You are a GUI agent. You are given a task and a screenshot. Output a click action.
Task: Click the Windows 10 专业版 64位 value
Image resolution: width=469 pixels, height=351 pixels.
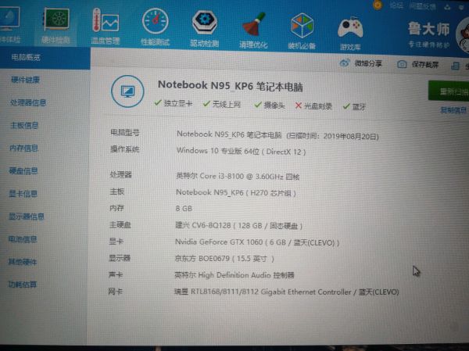click(x=241, y=151)
